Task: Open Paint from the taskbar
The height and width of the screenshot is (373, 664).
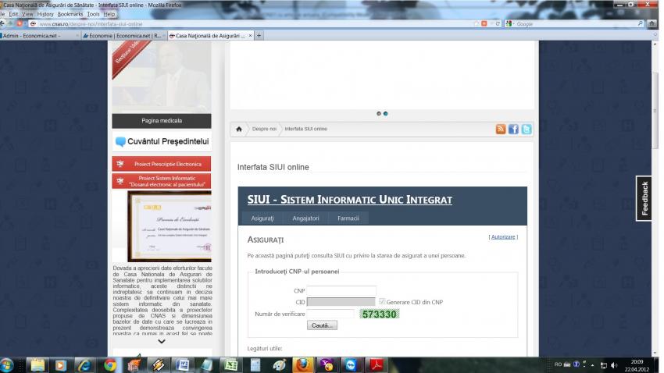Action: pos(279,365)
